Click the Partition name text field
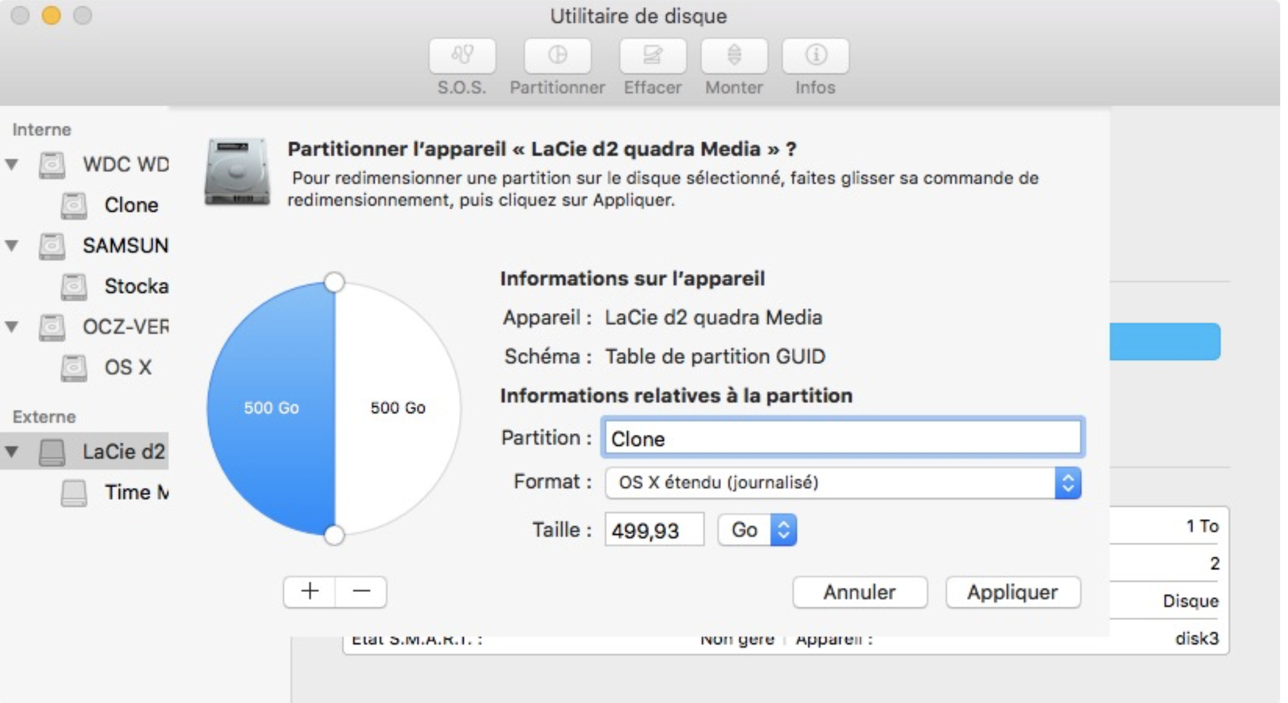The height and width of the screenshot is (703, 1288). pyautogui.click(x=842, y=438)
